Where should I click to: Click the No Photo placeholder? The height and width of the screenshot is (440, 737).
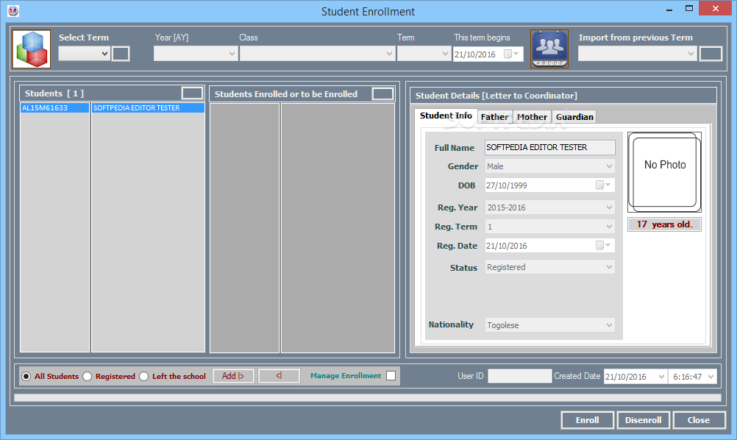[665, 172]
